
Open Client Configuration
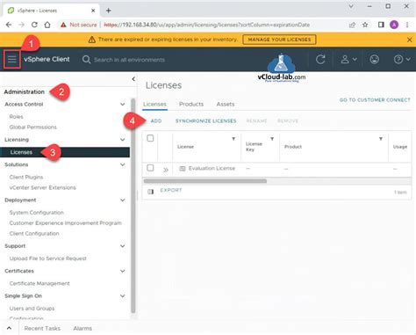(34, 234)
